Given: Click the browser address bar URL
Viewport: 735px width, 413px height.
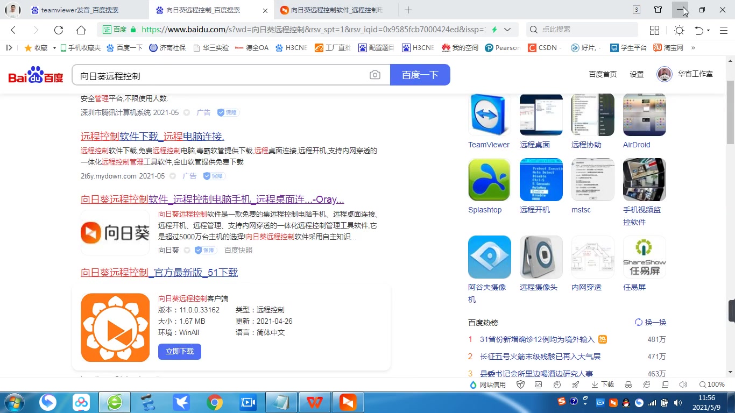Looking at the screenshot, I should point(314,30).
